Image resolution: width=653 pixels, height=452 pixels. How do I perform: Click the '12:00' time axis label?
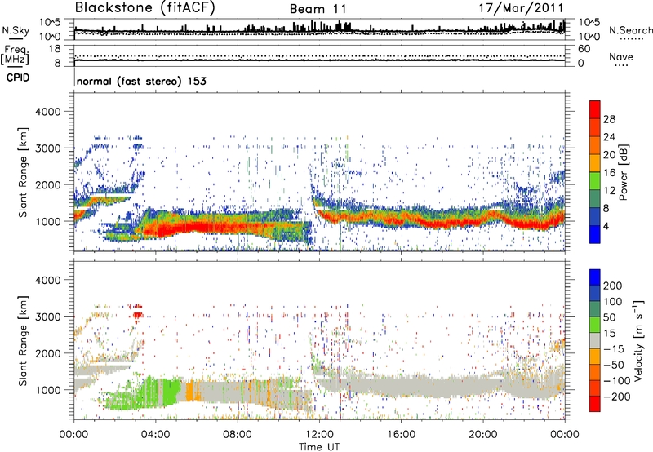[319, 435]
